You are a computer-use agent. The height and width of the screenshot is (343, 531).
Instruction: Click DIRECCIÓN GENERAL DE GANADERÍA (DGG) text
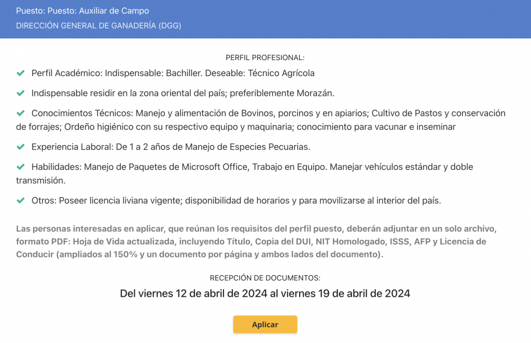pyautogui.click(x=99, y=26)
